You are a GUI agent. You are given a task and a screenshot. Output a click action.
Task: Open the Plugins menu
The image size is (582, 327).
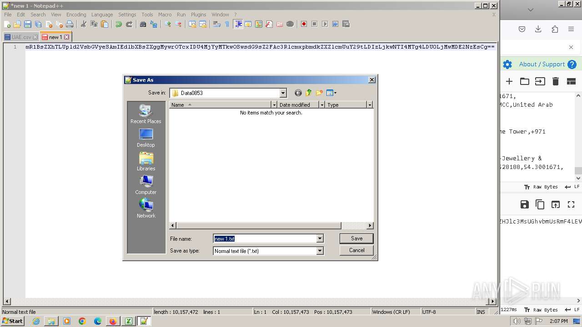[198, 15]
